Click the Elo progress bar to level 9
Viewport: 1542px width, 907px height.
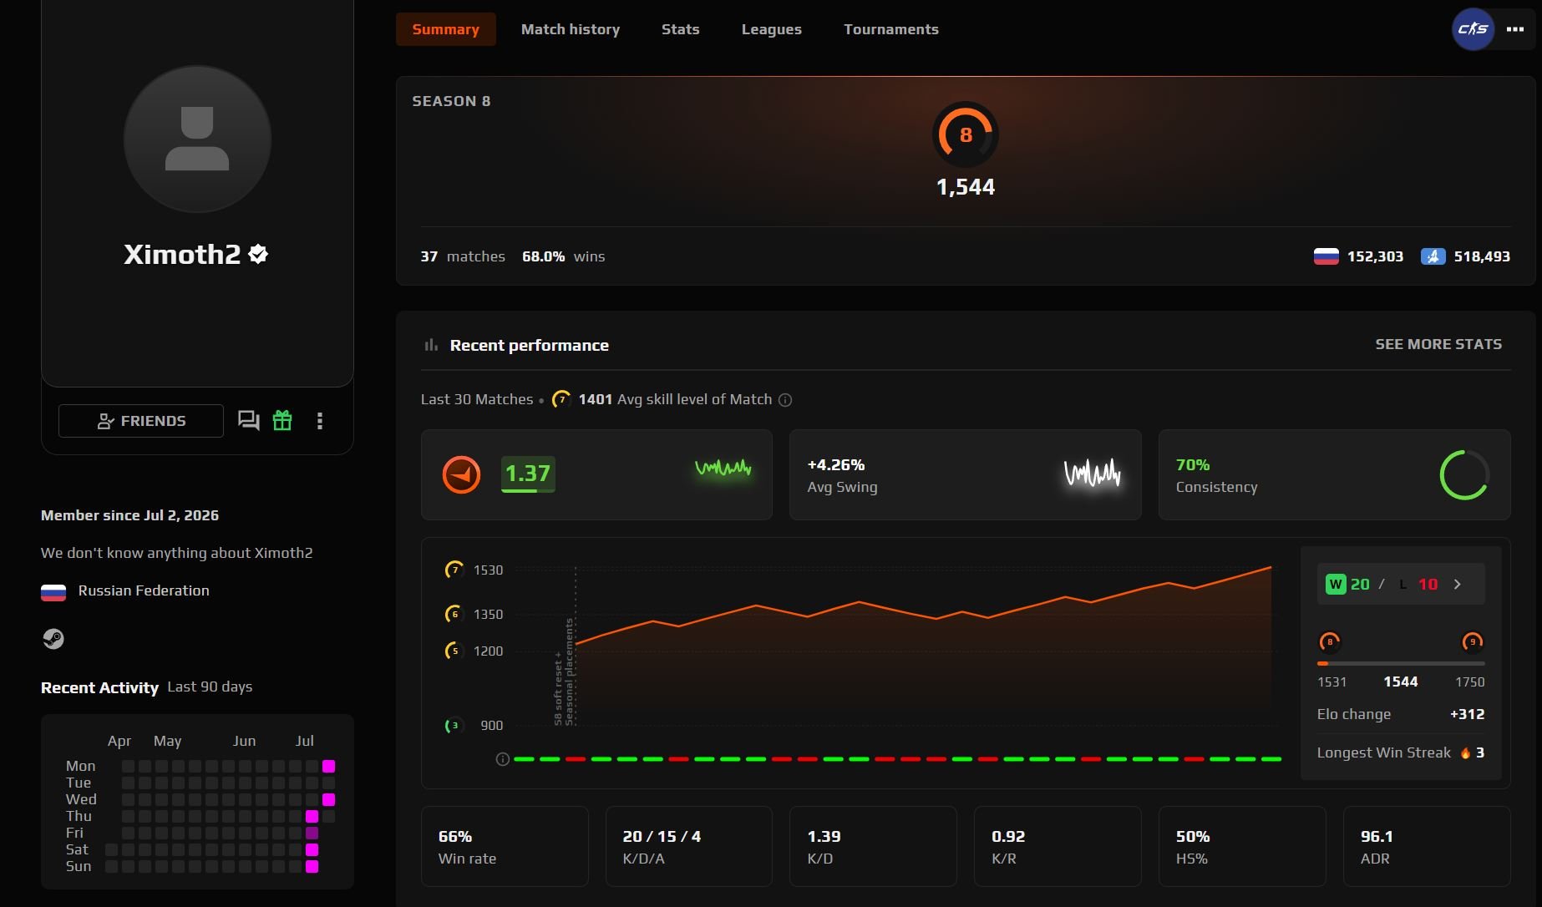(x=1401, y=663)
